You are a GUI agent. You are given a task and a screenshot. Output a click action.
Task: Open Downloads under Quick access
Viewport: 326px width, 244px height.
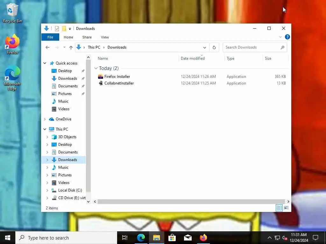67,78
